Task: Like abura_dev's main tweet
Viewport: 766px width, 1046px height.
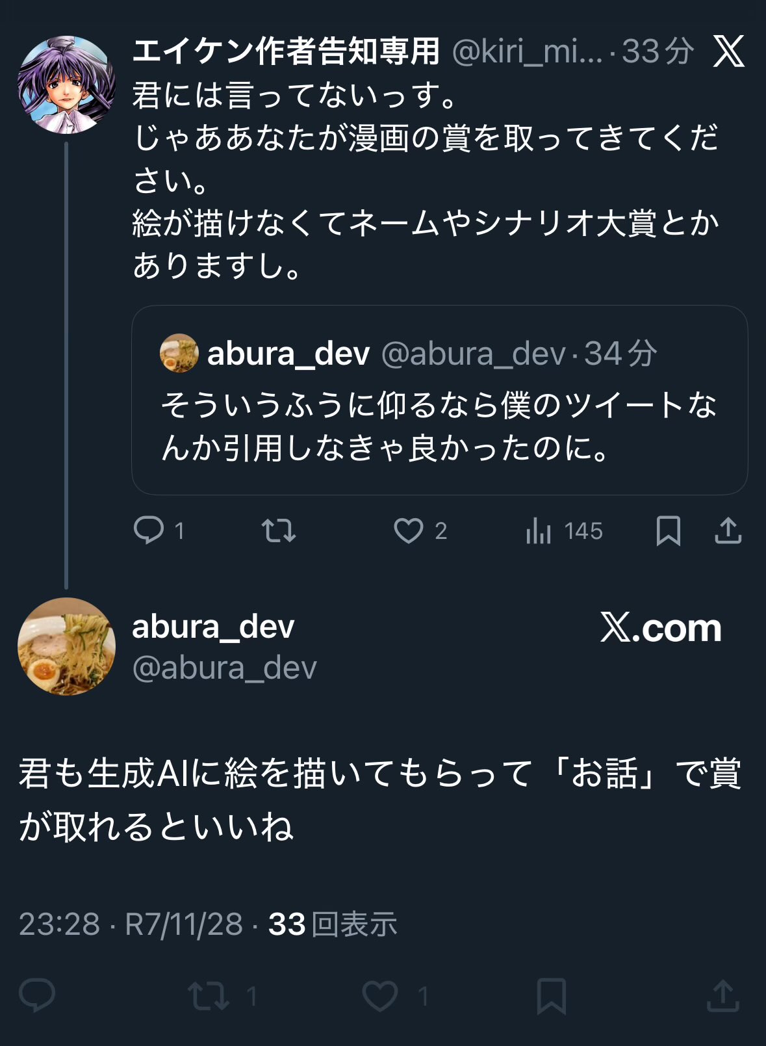Action: (x=380, y=995)
